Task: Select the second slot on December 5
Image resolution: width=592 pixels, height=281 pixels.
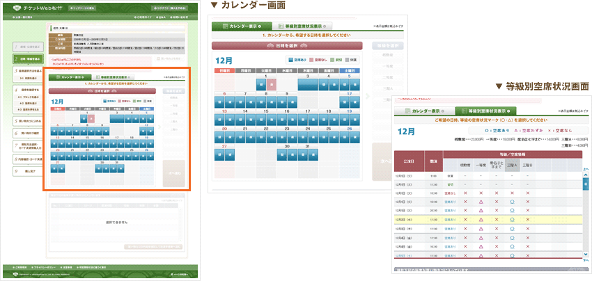Action: pyautogui.click(x=355, y=84)
